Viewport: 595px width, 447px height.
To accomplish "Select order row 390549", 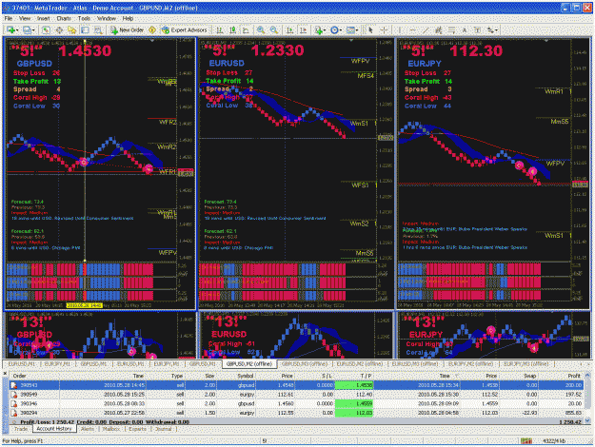I will (x=296, y=395).
